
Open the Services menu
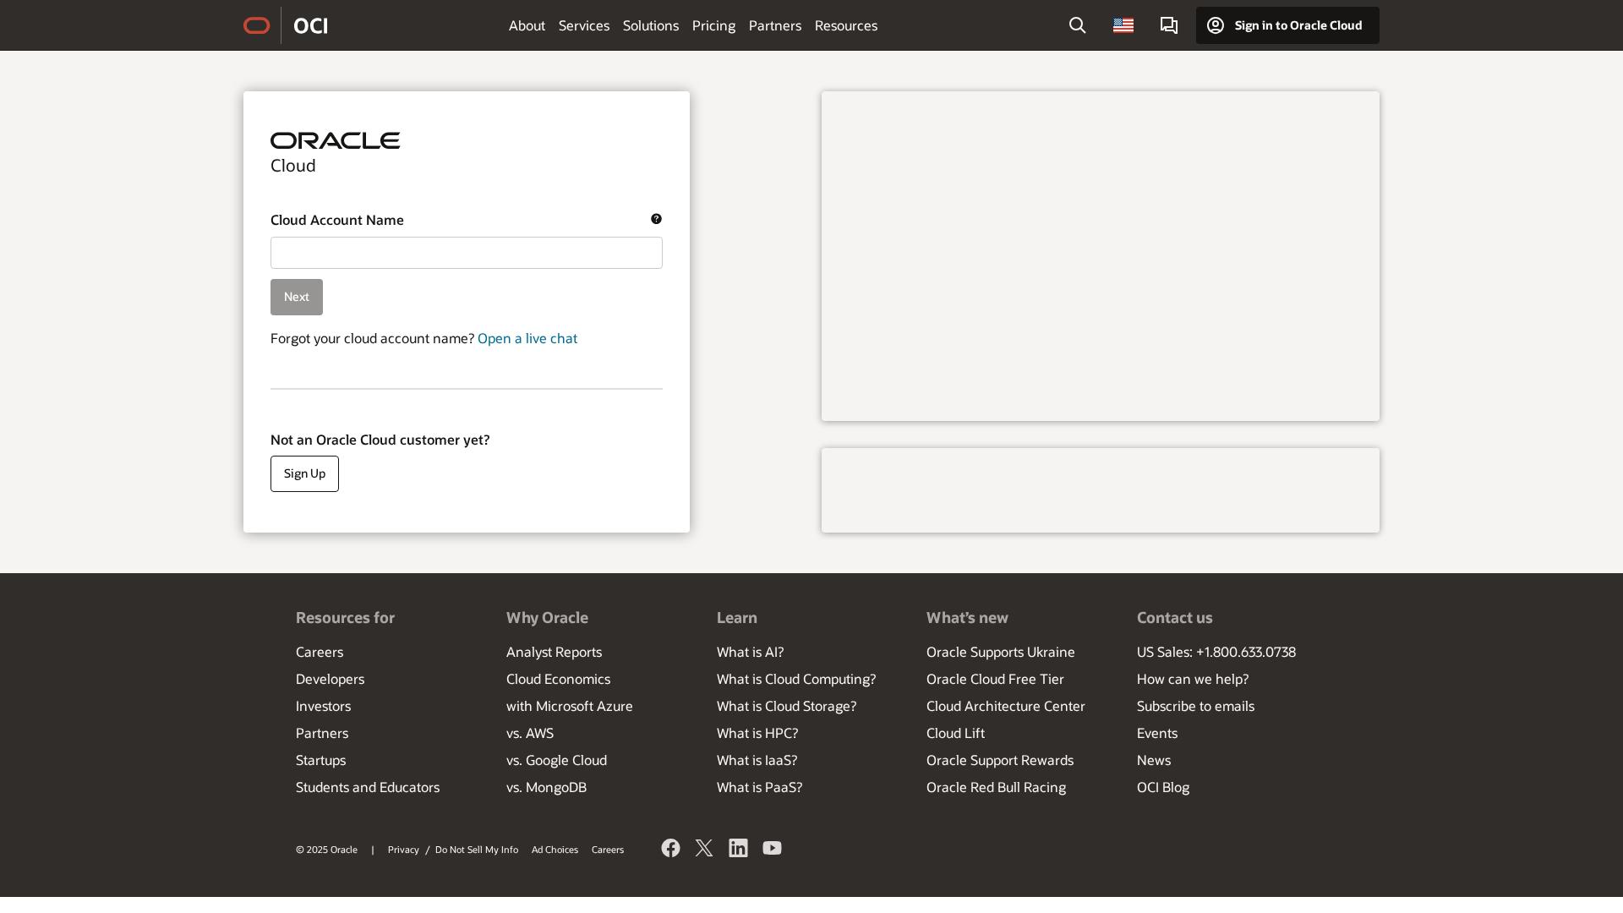tap(584, 25)
